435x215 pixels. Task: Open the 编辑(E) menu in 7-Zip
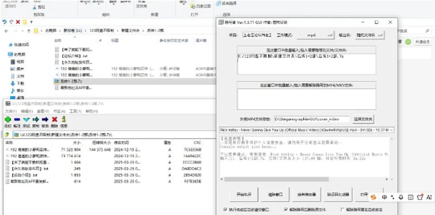coord(27,112)
